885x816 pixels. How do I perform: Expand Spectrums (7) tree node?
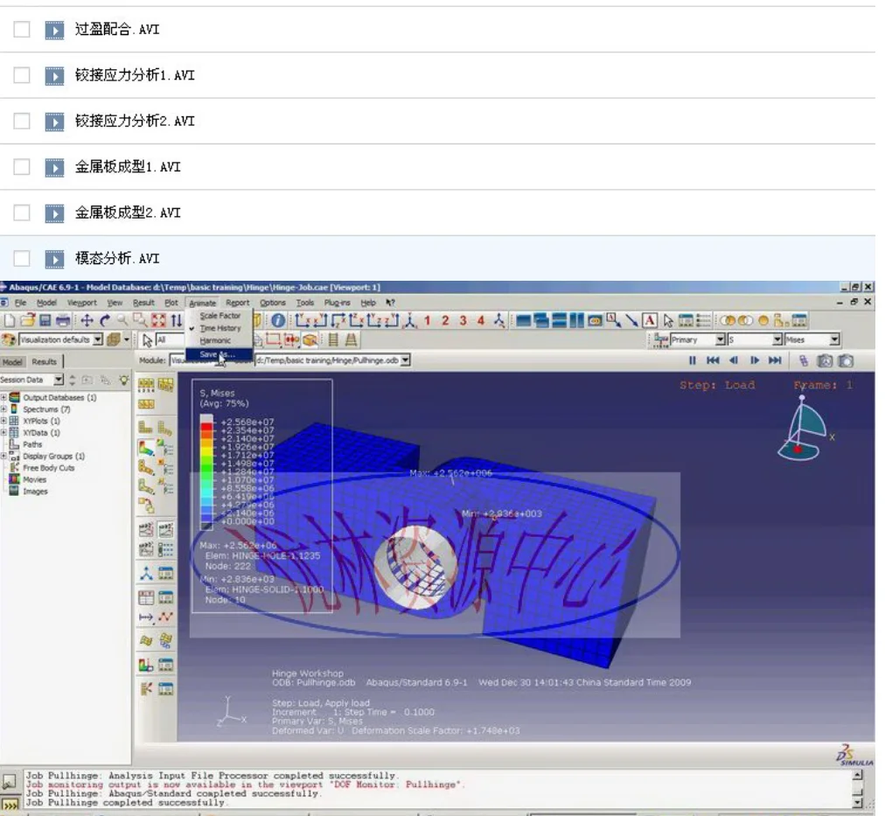point(3,409)
